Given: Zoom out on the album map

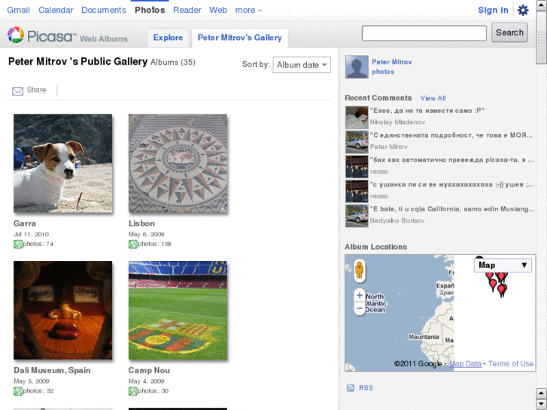Looking at the screenshot, I should pyautogui.click(x=360, y=308).
